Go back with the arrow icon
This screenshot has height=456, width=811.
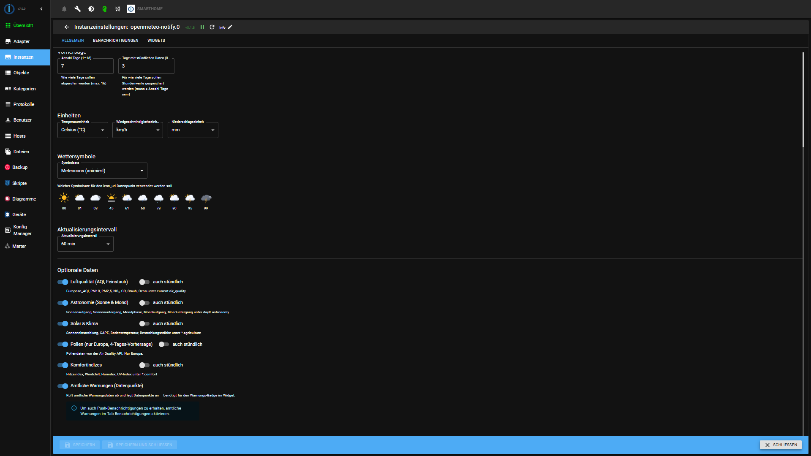coord(67,27)
